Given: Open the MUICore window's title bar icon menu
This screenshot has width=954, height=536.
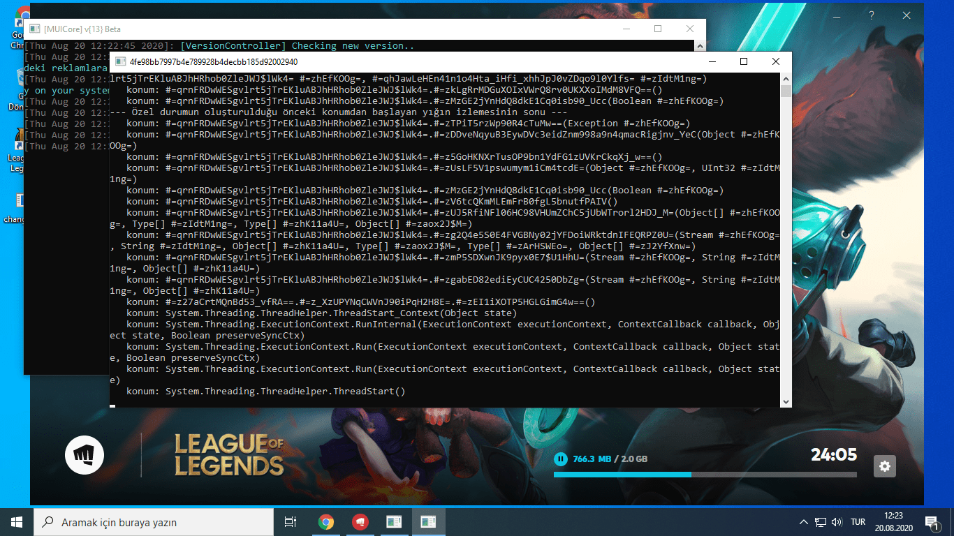Looking at the screenshot, I should pos(34,29).
